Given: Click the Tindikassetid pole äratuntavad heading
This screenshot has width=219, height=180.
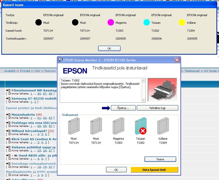Looking at the screenshot, I should tap(120, 68).
